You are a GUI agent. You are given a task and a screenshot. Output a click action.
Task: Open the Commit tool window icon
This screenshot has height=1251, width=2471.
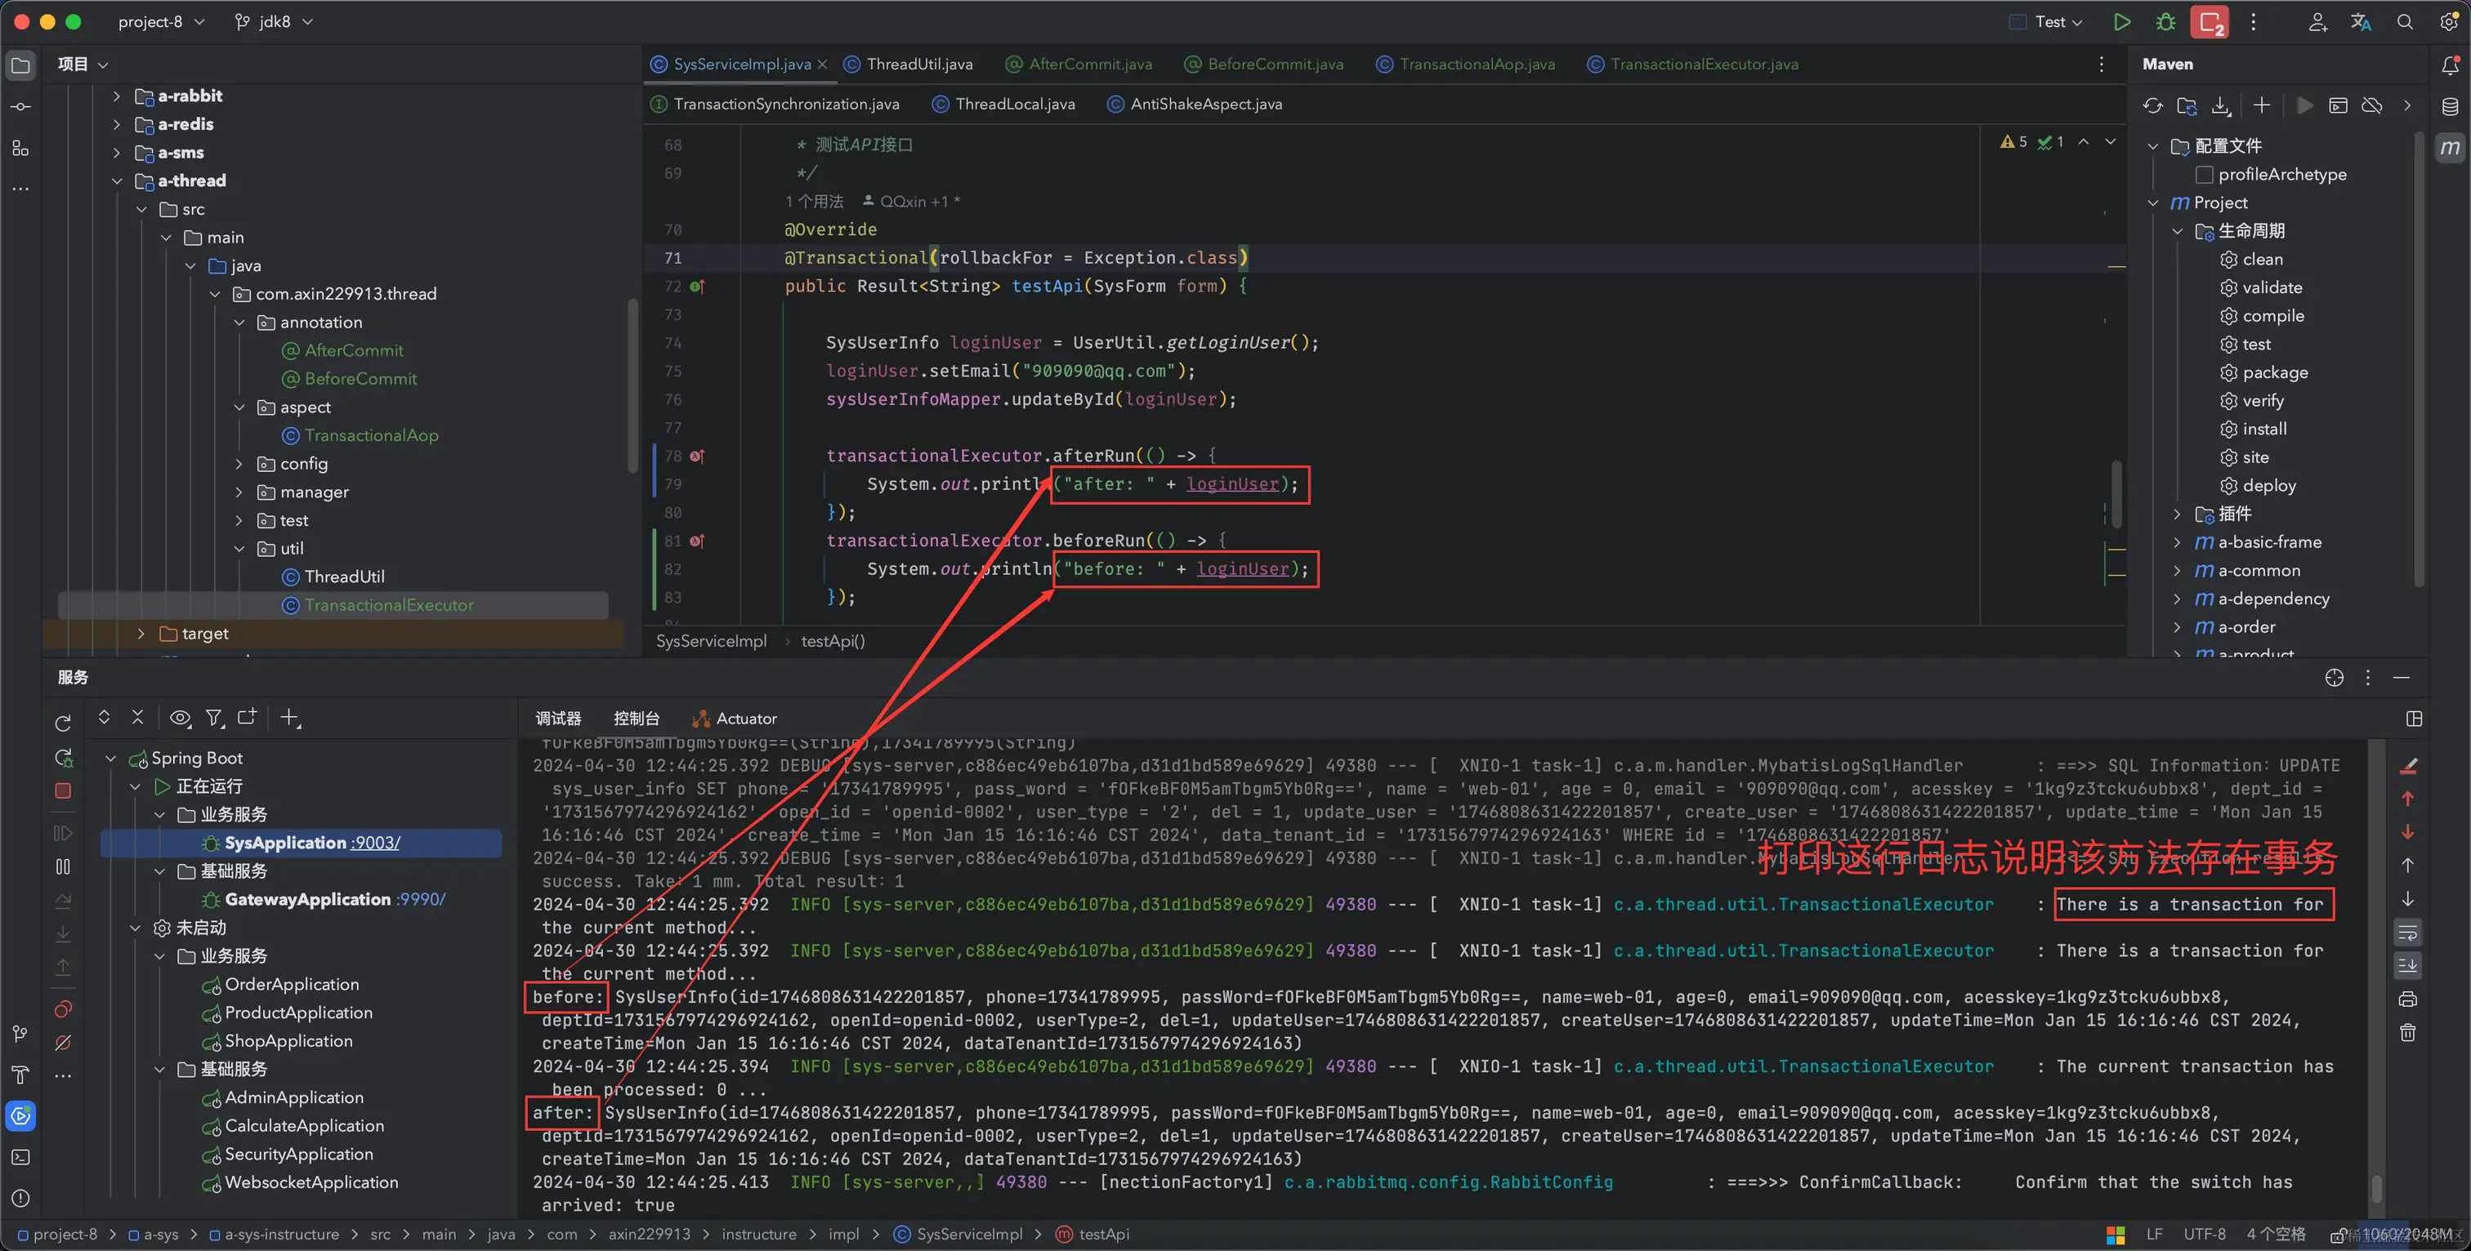click(20, 106)
